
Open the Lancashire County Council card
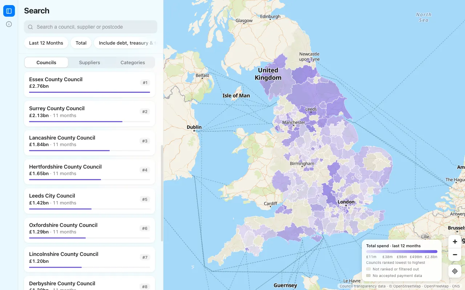pyautogui.click(x=89, y=143)
